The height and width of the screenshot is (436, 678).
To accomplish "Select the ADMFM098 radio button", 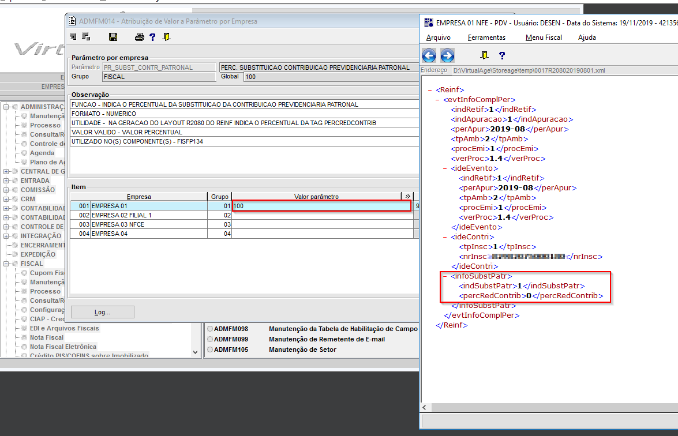I will (x=210, y=329).
